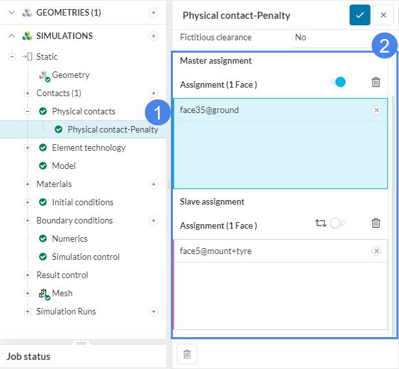The height and width of the screenshot is (369, 399).
Task: Add a new contact with plus icon
Action: pos(153,93)
